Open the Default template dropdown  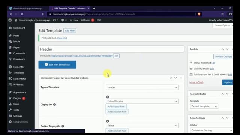[204, 106]
